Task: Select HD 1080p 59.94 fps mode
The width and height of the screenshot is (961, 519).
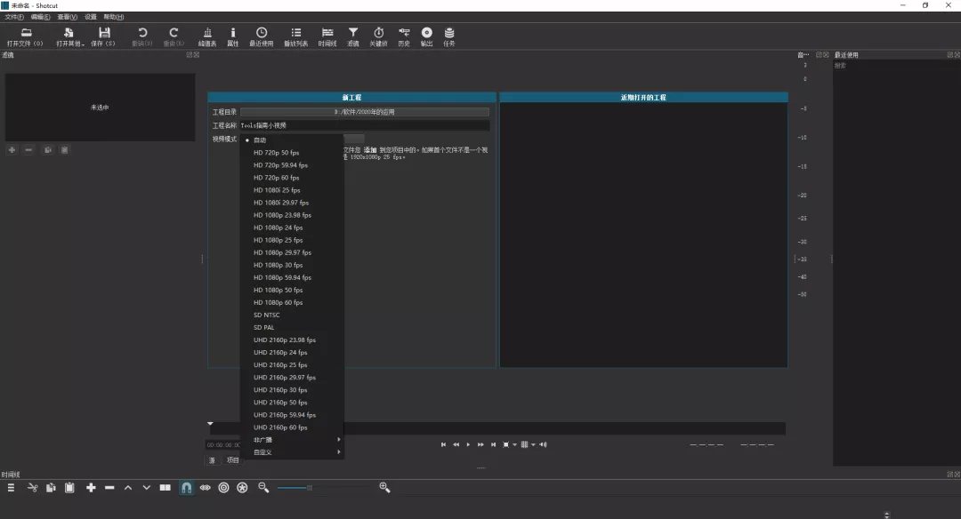Action: 292,277
